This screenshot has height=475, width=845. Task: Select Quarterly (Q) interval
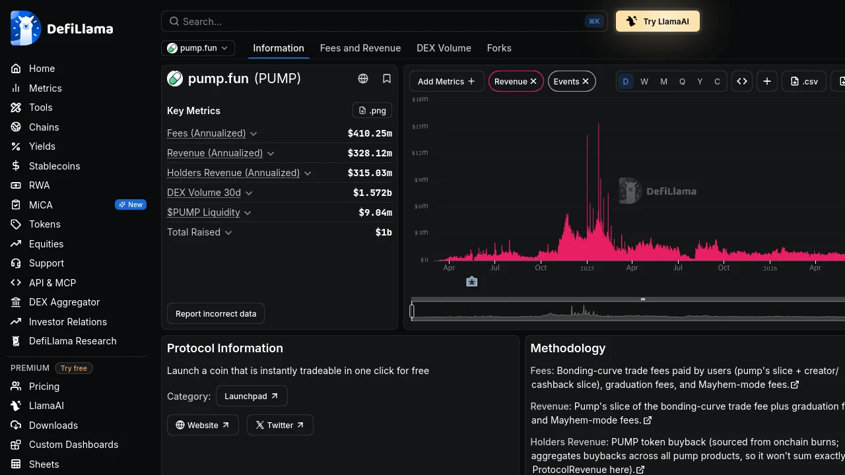click(x=682, y=81)
